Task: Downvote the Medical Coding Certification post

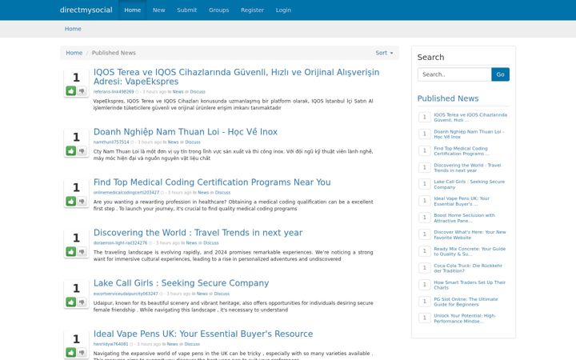Action: [x=82, y=202]
